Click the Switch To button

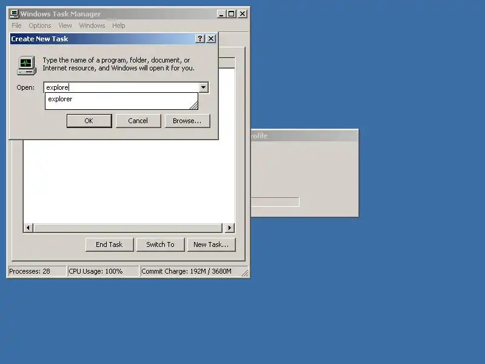(x=160, y=244)
